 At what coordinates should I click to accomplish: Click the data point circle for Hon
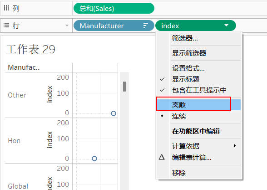tap(94, 159)
